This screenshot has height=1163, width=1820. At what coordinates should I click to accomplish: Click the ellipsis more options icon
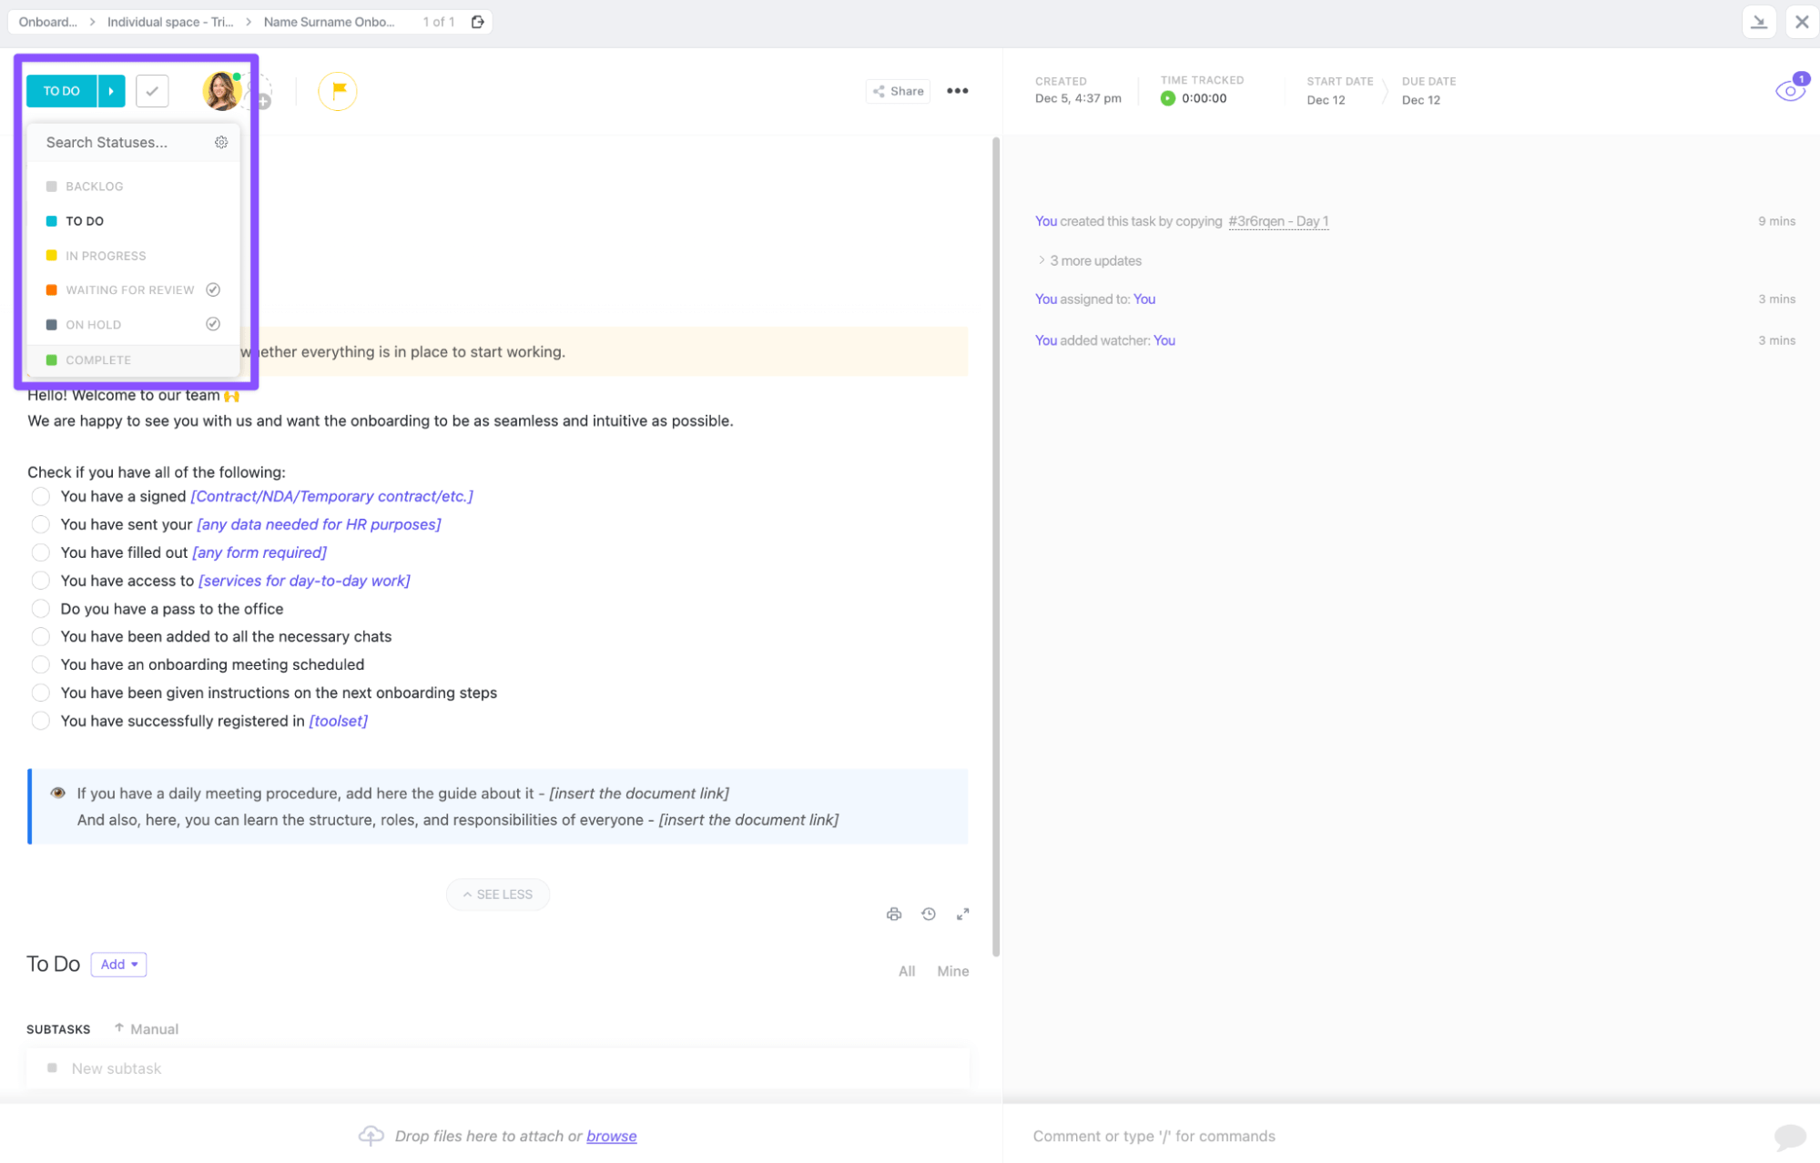click(x=957, y=90)
